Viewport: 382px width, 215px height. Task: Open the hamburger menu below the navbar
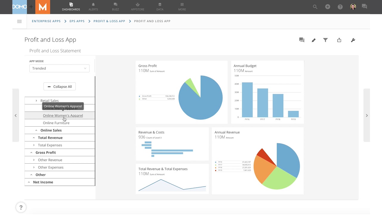pos(19,21)
